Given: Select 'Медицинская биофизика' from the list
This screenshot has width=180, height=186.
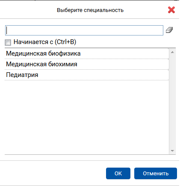Looking at the screenshot, I should click(x=86, y=53).
